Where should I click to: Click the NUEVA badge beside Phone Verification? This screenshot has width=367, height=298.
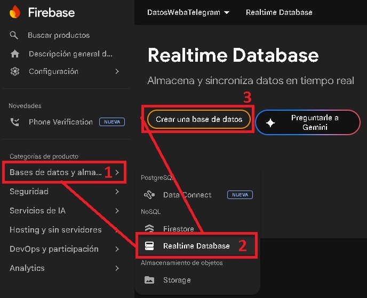(112, 122)
